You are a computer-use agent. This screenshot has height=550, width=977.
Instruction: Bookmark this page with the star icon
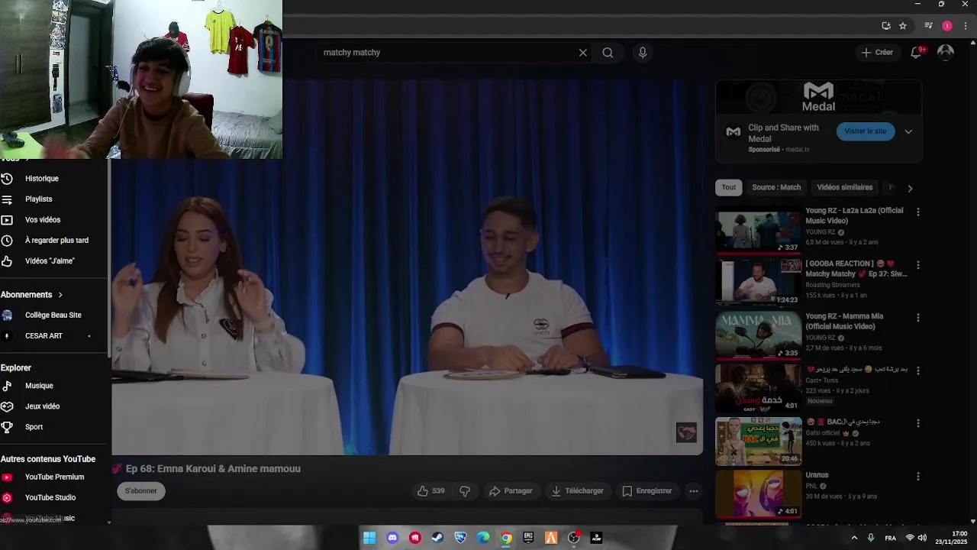coord(903,26)
